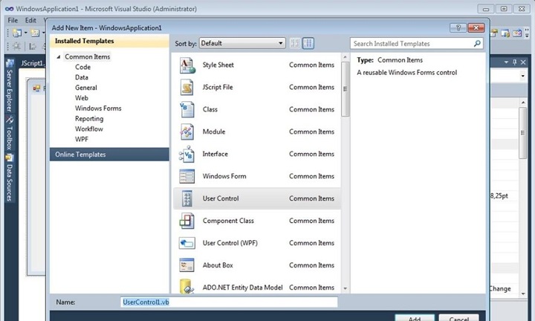This screenshot has width=535, height=321.
Task: Pick the Windows Form template icon
Action: tap(187, 176)
